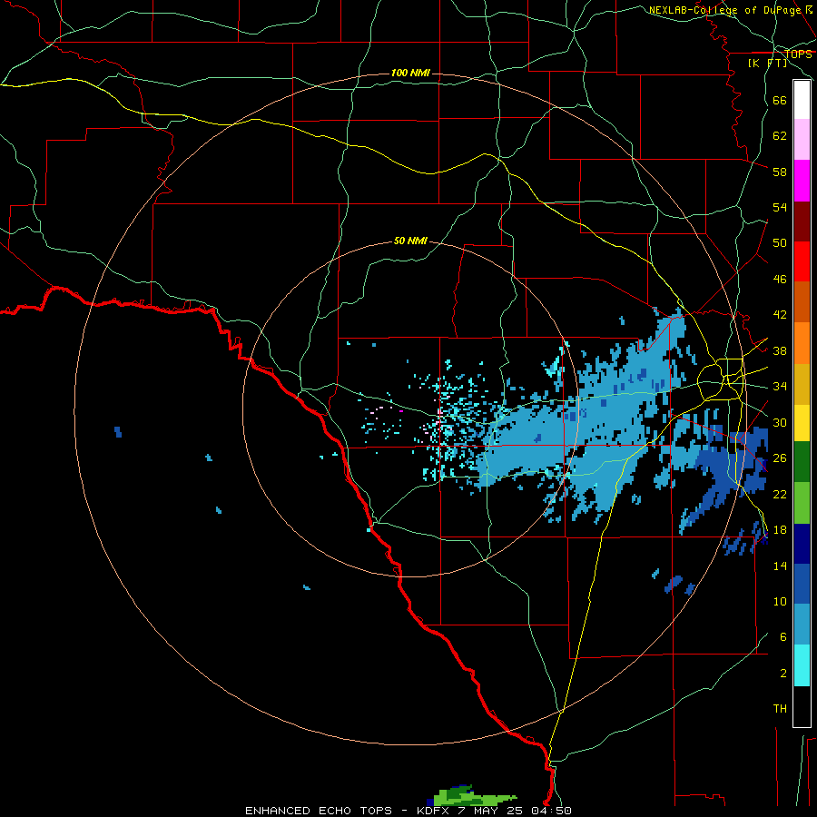Click the legend value "34"
Viewport: 817px width, 817px height.
780,387
